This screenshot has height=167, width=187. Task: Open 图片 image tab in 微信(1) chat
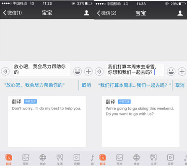(26, 159)
